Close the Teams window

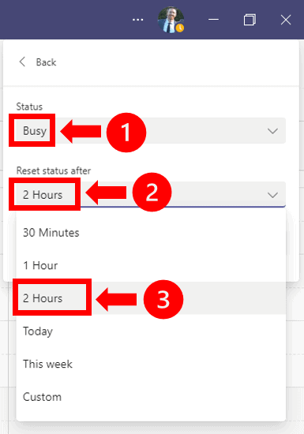286,20
